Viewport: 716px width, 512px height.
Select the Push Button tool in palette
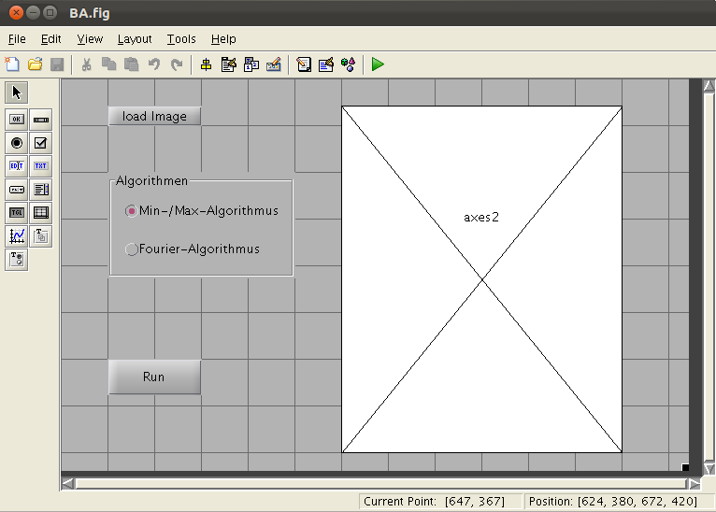pyautogui.click(x=17, y=120)
